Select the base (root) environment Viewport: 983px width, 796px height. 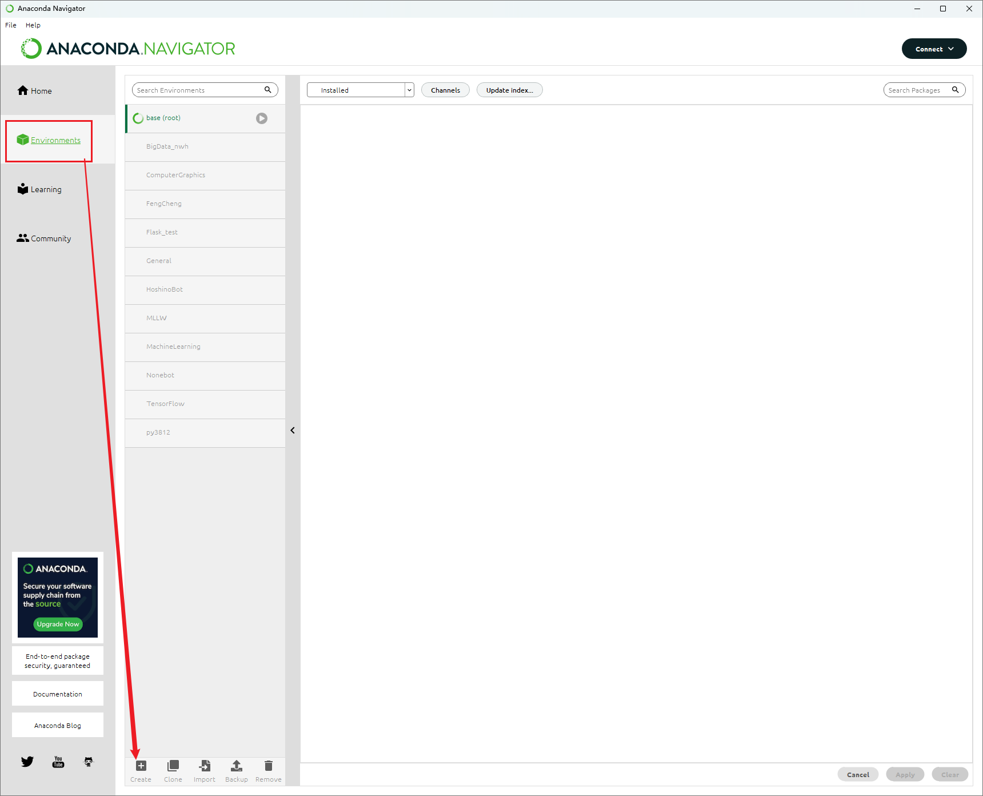pyautogui.click(x=205, y=118)
